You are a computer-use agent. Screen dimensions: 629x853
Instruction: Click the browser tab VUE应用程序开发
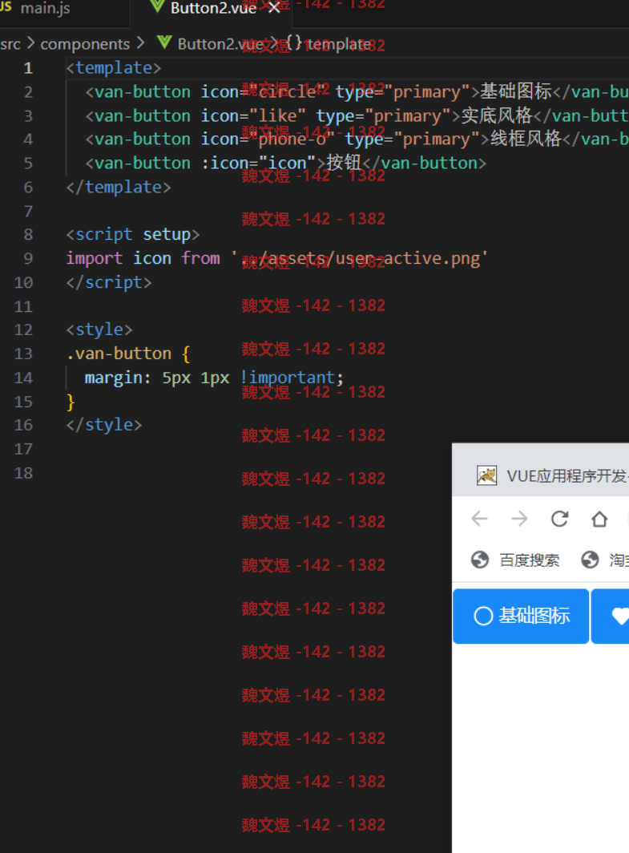(566, 476)
